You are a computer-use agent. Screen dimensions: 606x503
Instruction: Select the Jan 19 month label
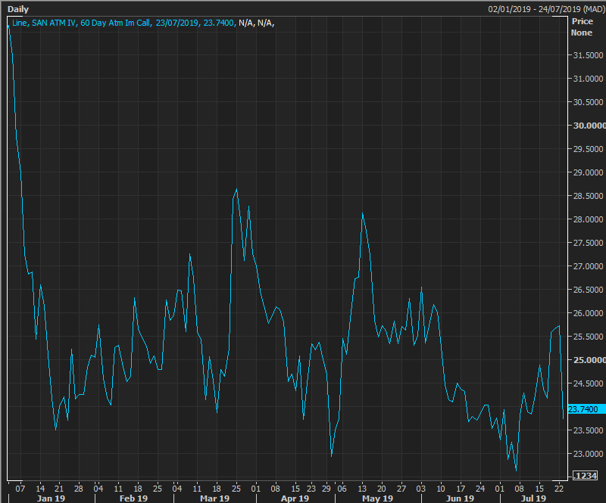coord(50,498)
